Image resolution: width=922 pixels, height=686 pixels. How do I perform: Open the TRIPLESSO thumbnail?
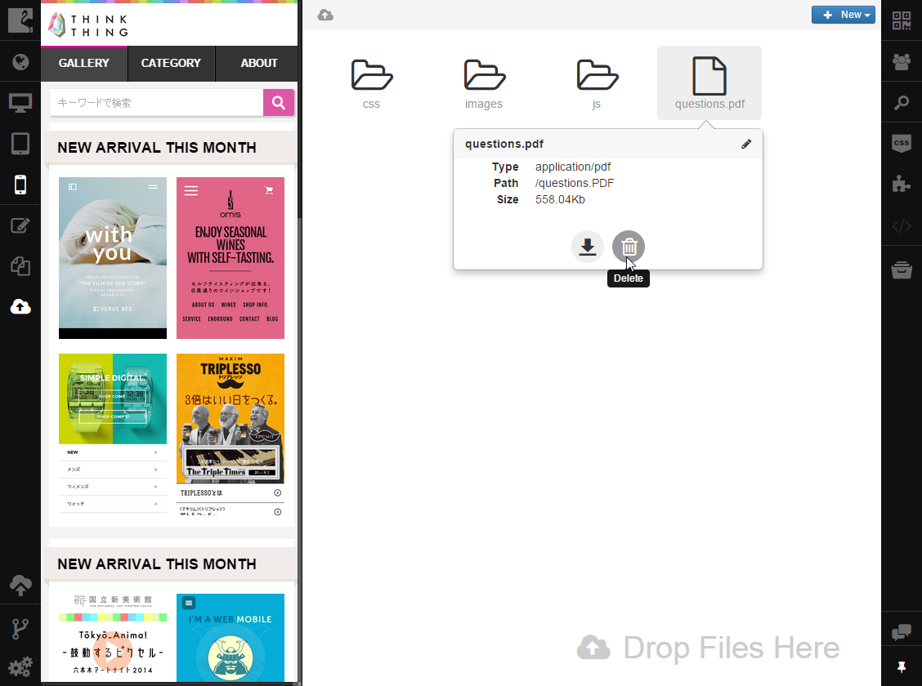(x=230, y=434)
